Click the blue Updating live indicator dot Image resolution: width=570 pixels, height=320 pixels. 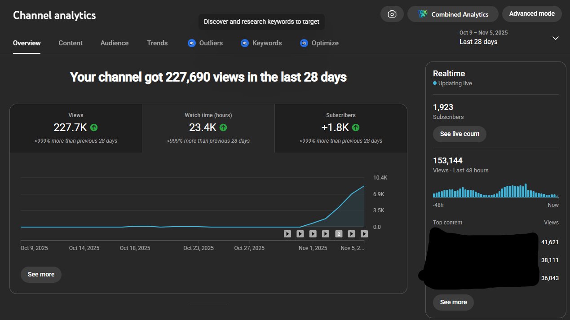coord(435,83)
